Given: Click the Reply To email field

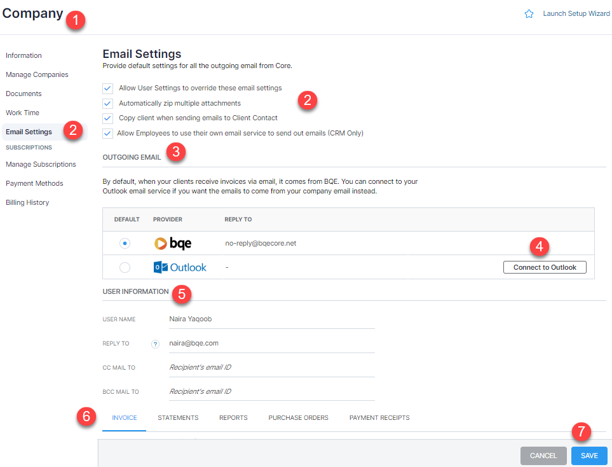Looking at the screenshot, I should (271, 344).
